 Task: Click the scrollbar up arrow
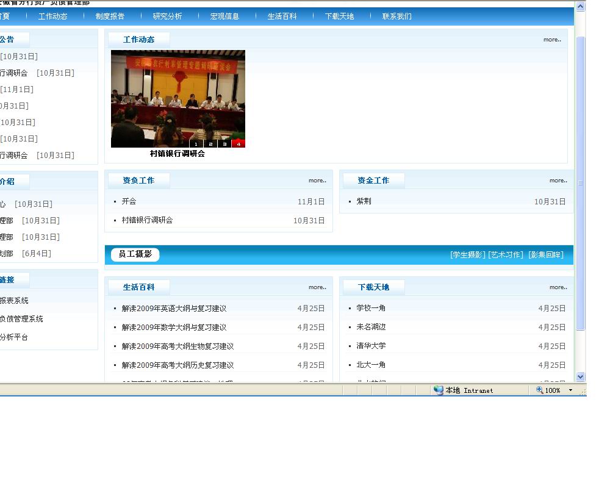pos(580,7)
